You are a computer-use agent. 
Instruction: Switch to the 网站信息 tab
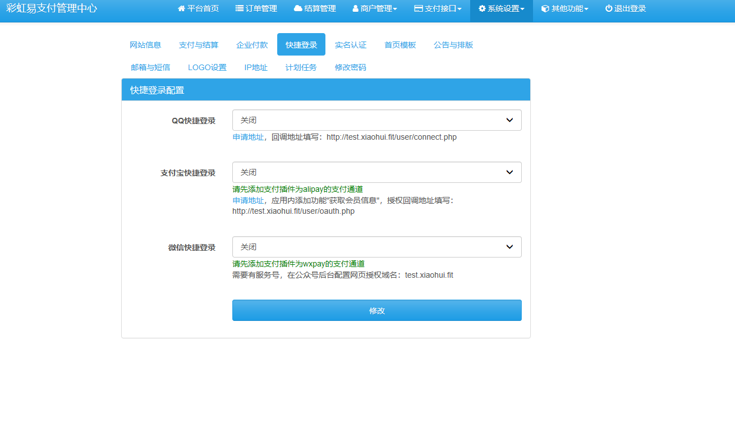pos(145,45)
